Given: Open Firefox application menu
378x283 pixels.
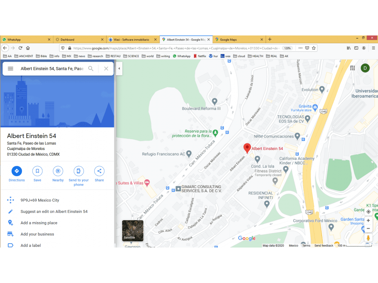Looking at the screenshot, I should [373, 48].
